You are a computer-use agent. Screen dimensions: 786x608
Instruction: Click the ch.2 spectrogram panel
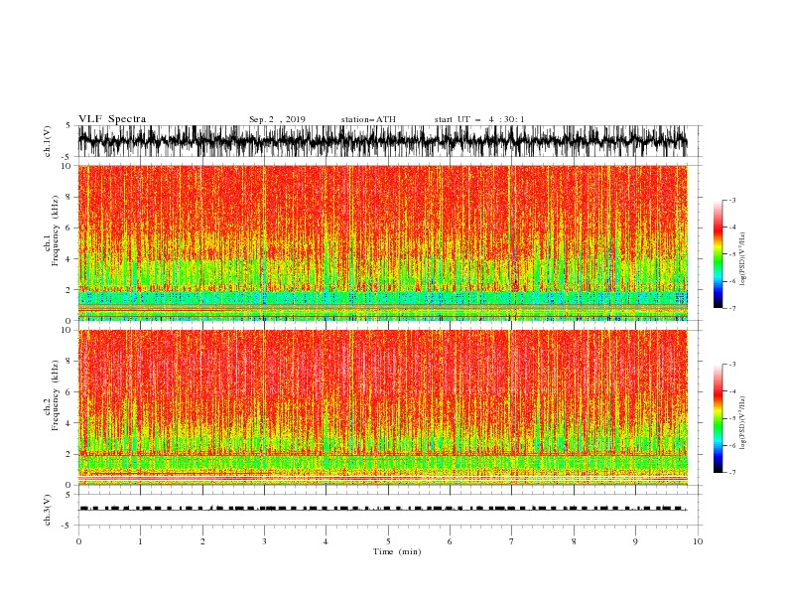point(382,407)
